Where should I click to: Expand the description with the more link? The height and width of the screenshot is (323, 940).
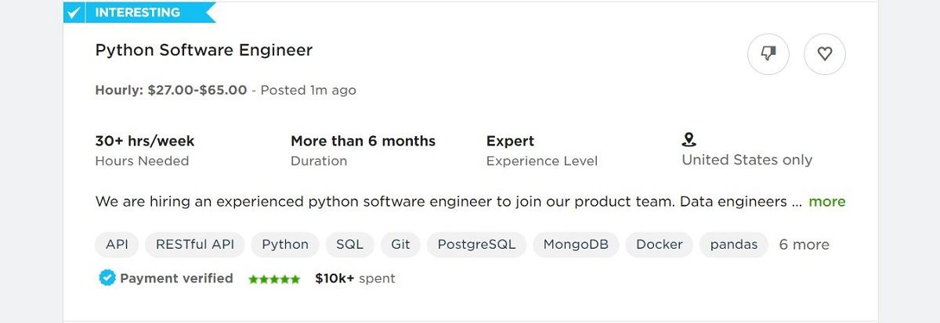coord(826,201)
